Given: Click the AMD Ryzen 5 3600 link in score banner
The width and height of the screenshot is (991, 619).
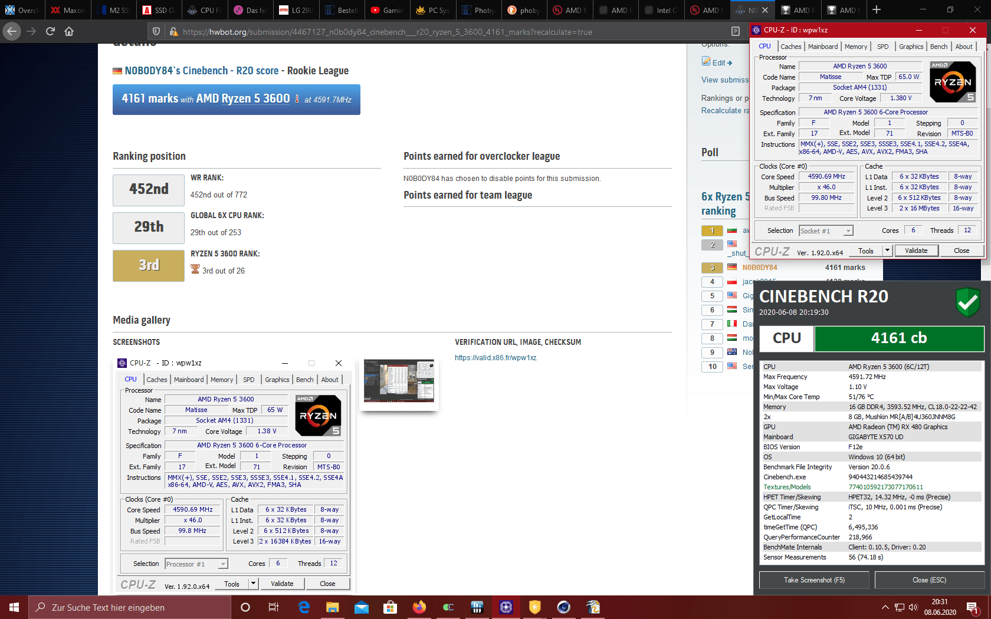Looking at the screenshot, I should [x=243, y=98].
